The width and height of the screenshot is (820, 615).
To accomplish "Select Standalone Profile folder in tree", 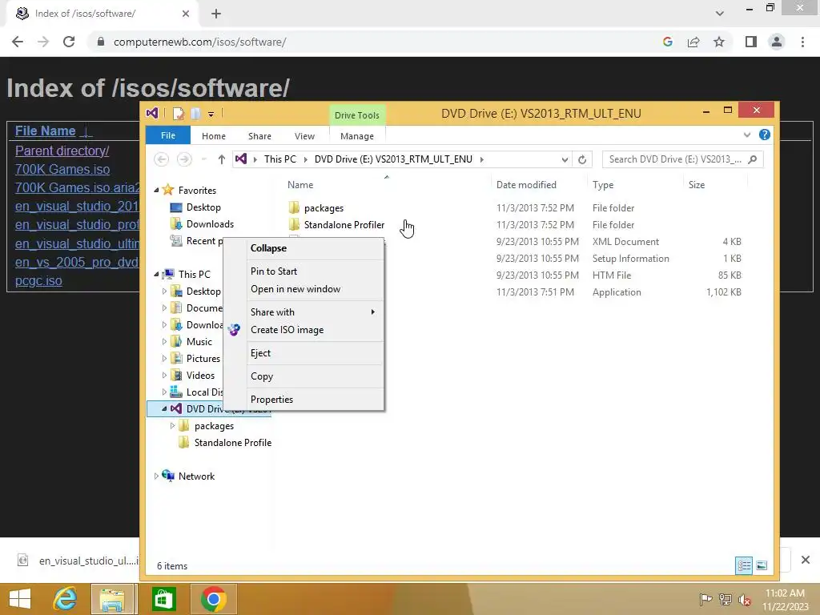I will coord(233,442).
